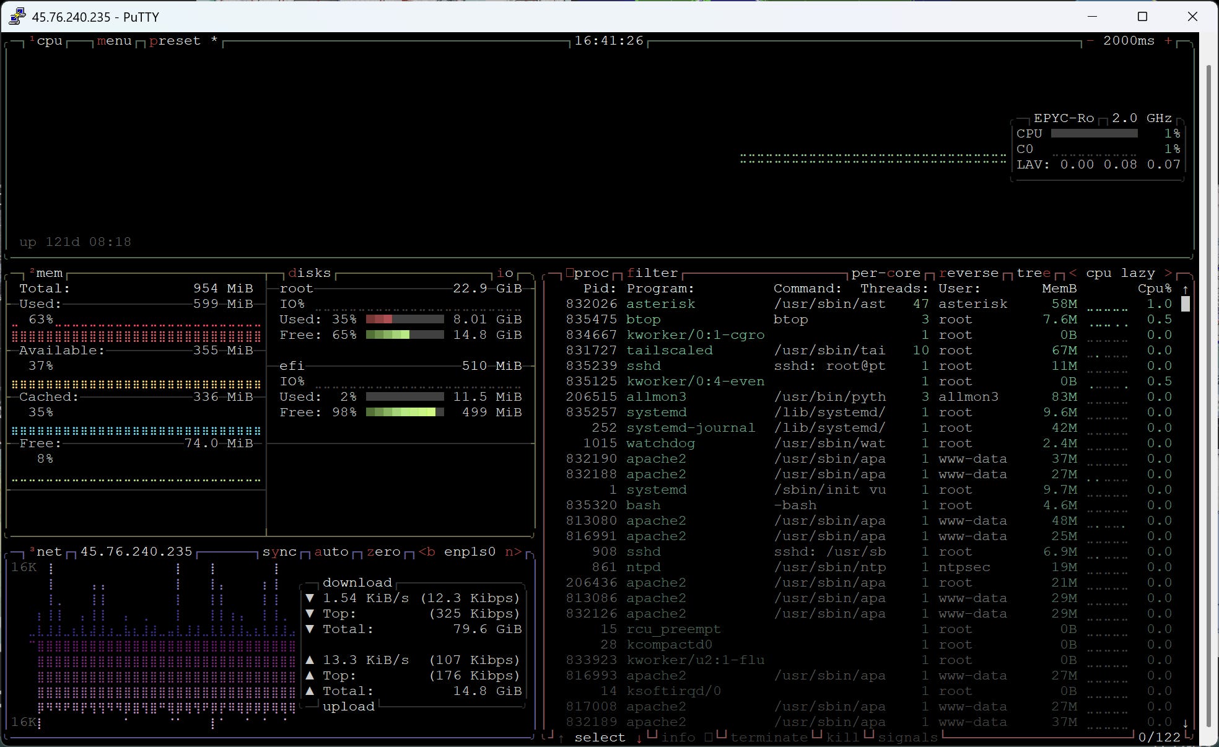Click left arrow to change sort column
This screenshot has height=747, width=1219.
point(1072,273)
